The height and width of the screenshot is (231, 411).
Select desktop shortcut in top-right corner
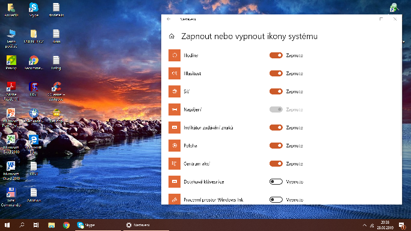coord(394,8)
